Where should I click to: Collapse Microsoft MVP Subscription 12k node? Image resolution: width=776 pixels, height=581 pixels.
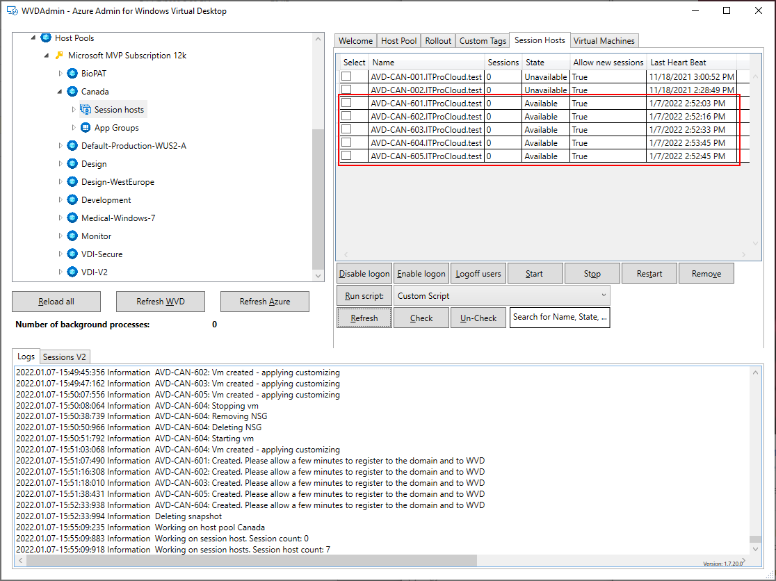(47, 56)
